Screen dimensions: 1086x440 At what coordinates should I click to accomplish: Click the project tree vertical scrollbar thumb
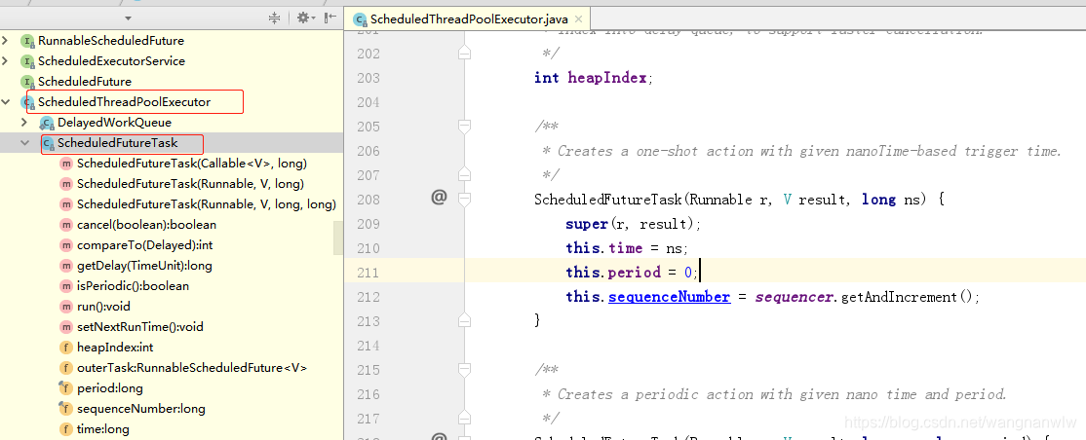(338, 238)
